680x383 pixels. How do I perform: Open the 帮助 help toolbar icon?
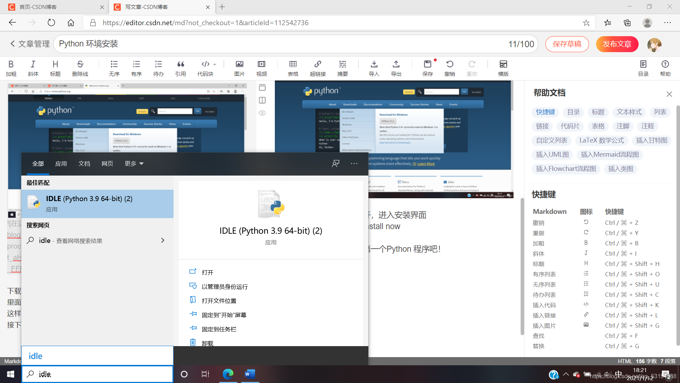pos(665,68)
